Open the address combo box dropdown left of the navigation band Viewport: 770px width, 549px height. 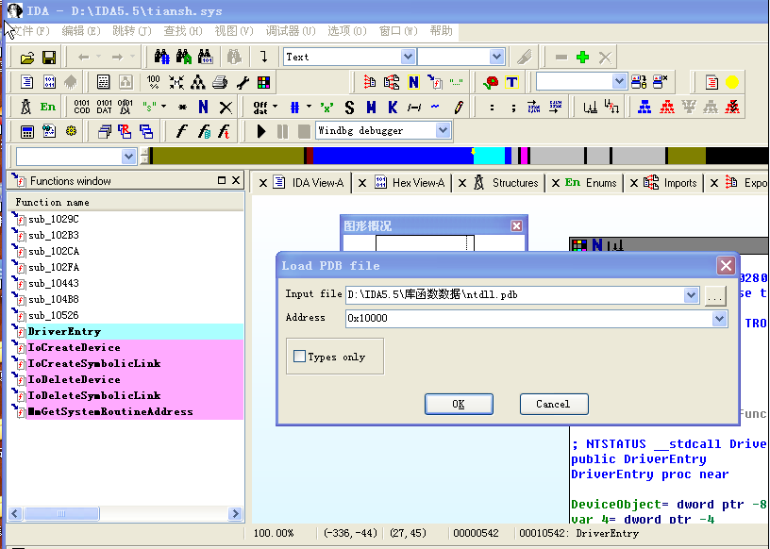[128, 157]
